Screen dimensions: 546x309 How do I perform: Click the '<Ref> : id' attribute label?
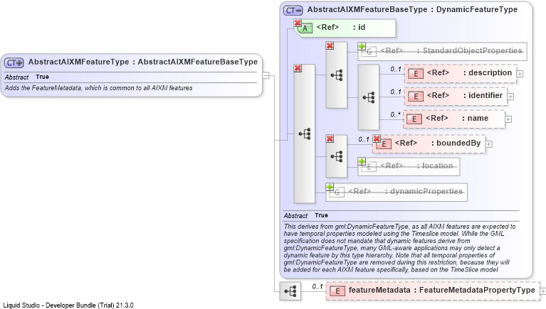pos(340,28)
